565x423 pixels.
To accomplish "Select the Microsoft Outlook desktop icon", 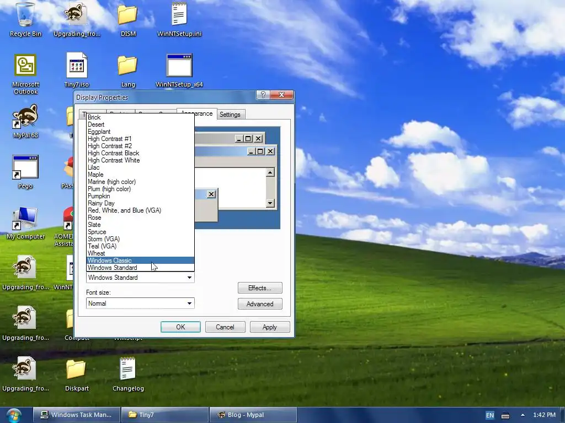I will (x=25, y=74).
